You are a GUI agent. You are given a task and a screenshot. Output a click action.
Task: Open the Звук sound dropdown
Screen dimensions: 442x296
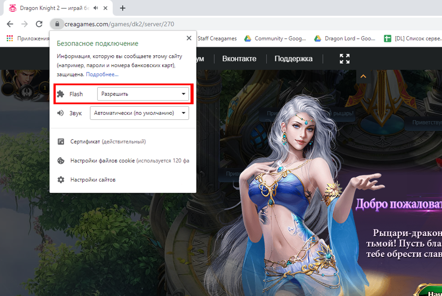coord(139,113)
